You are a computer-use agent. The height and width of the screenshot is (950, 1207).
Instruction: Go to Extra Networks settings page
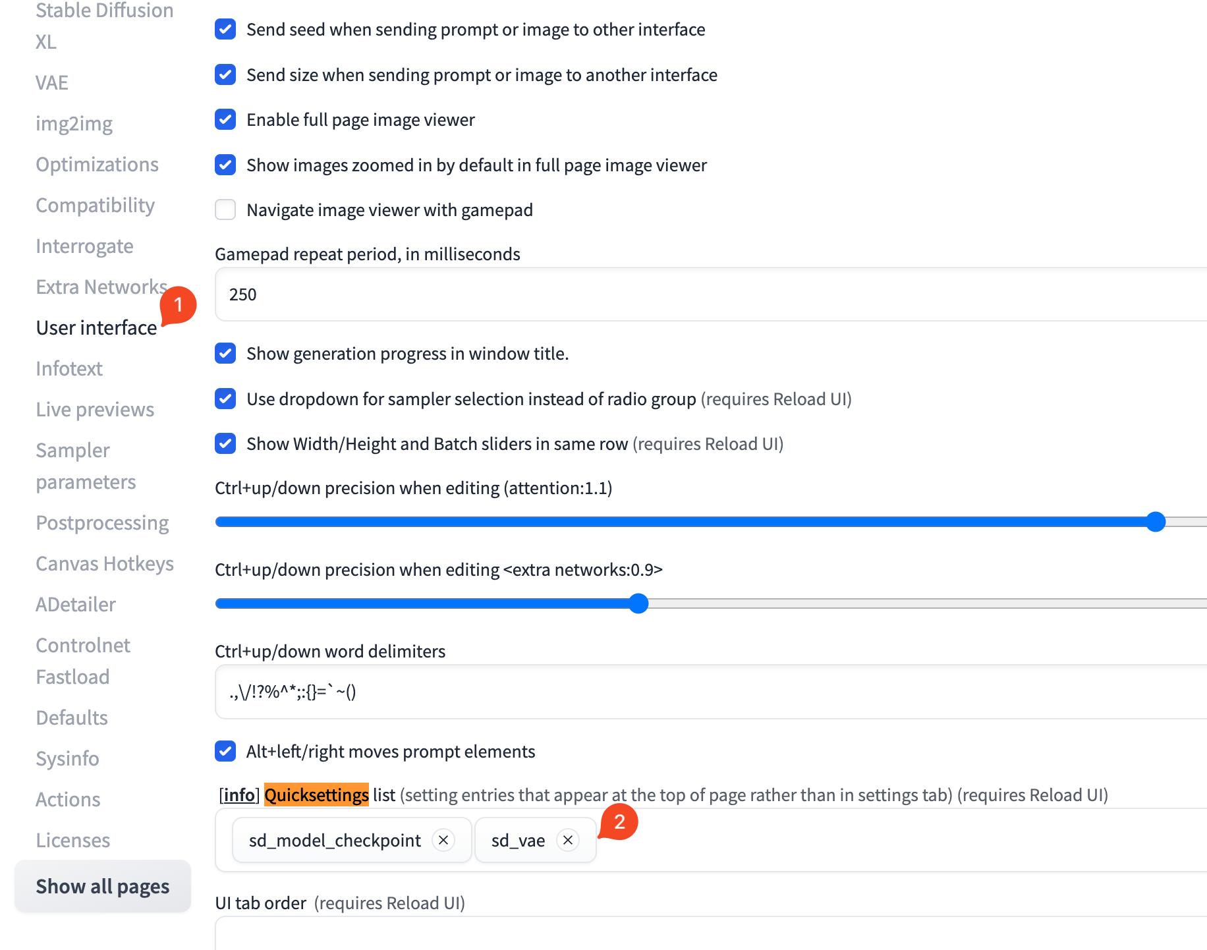click(x=101, y=287)
